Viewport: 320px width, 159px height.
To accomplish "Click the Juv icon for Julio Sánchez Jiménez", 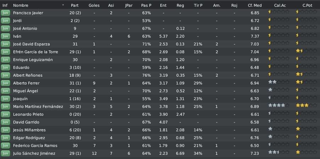I will [6, 153].
